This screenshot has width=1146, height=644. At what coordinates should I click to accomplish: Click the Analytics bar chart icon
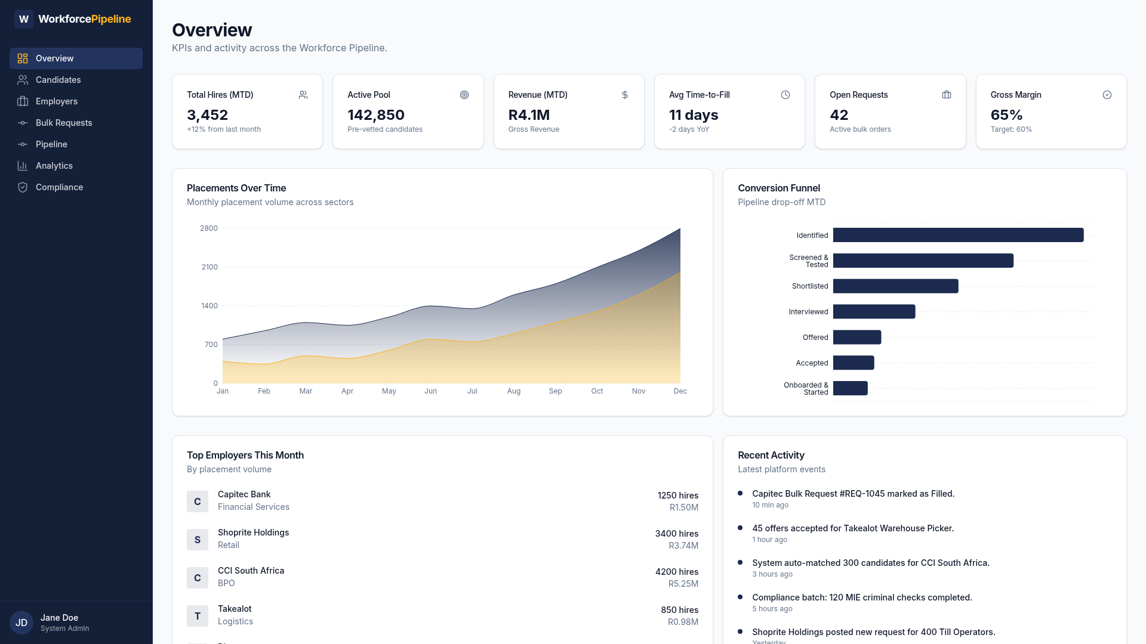(23, 166)
